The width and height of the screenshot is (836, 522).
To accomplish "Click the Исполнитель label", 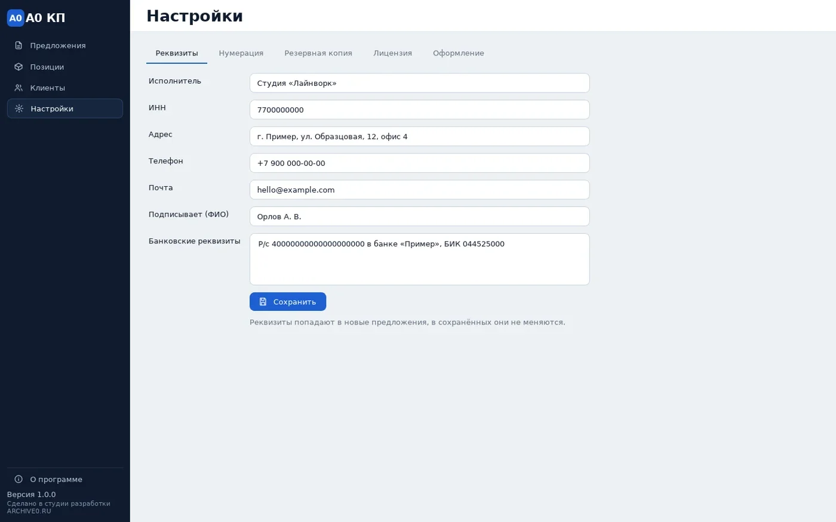I will 175,81.
